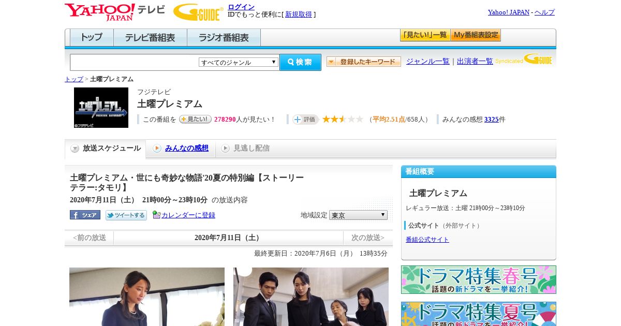Open the 地域設定 東京 dropdown
621x326 pixels.
[x=358, y=215]
